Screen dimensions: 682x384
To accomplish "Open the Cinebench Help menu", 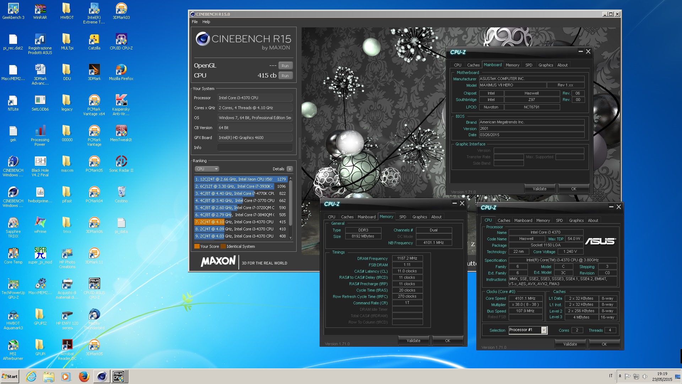I will (x=206, y=22).
